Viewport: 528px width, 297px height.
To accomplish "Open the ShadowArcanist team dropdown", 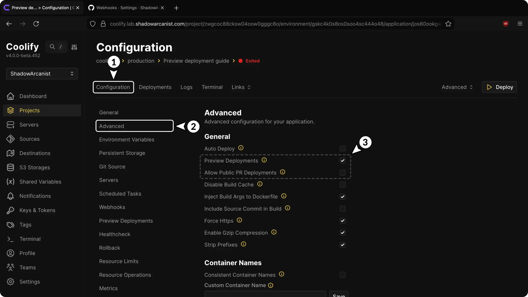I will (42, 74).
